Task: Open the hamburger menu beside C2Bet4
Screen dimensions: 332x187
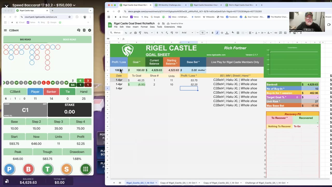Action: coord(5,30)
